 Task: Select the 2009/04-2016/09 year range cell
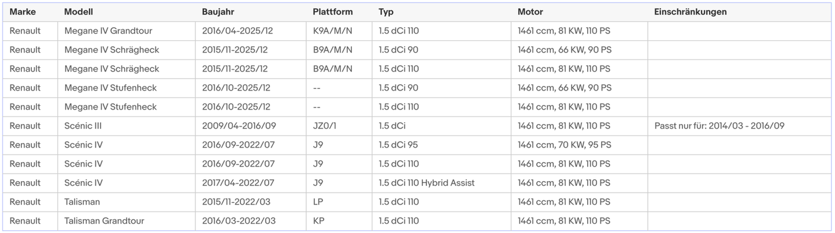[238, 126]
